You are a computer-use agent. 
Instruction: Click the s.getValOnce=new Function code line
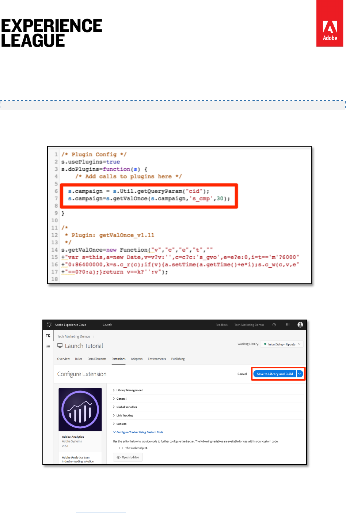[137, 250]
